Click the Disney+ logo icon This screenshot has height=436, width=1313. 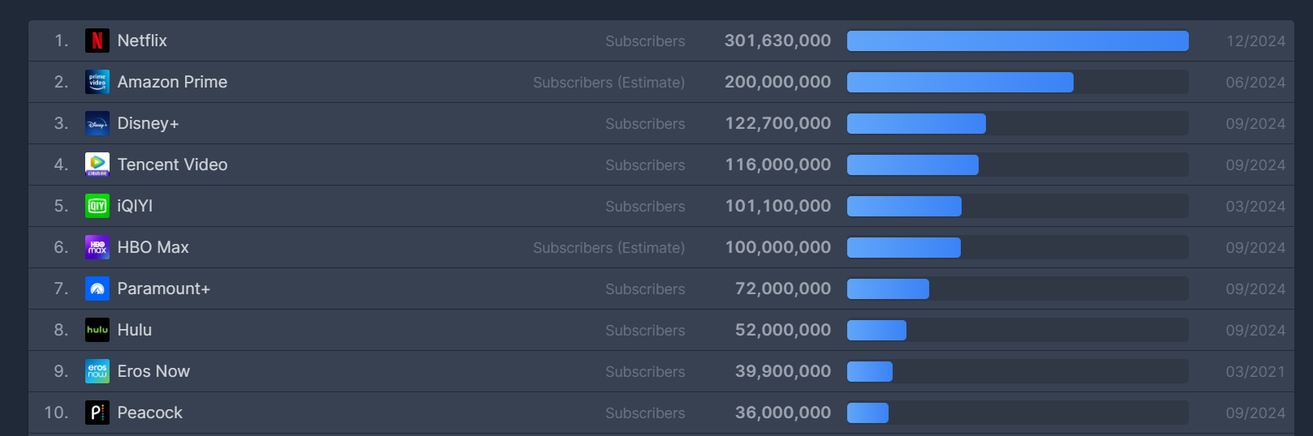point(97,123)
